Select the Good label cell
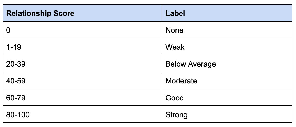This screenshot has width=296, height=127. coord(227,97)
